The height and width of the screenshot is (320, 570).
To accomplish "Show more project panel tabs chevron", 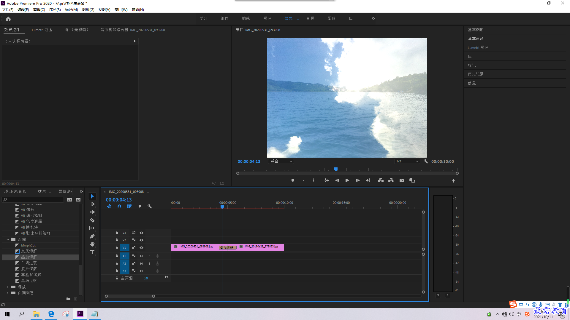I will 81,192.
